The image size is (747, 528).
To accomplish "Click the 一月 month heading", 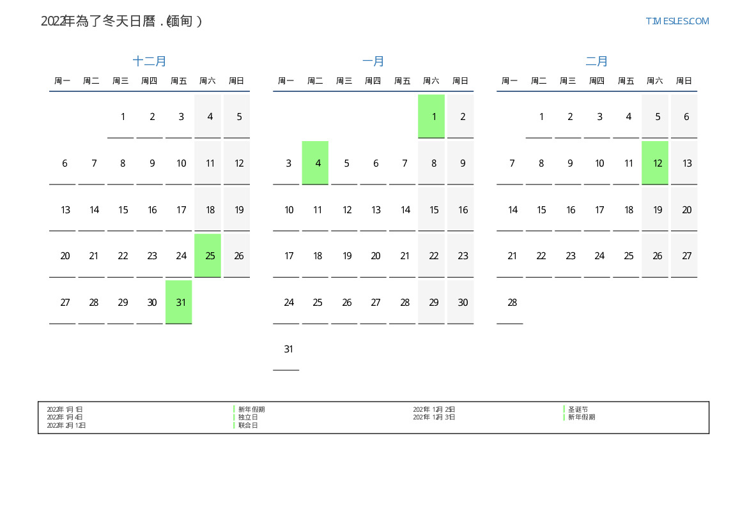I will tap(373, 61).
